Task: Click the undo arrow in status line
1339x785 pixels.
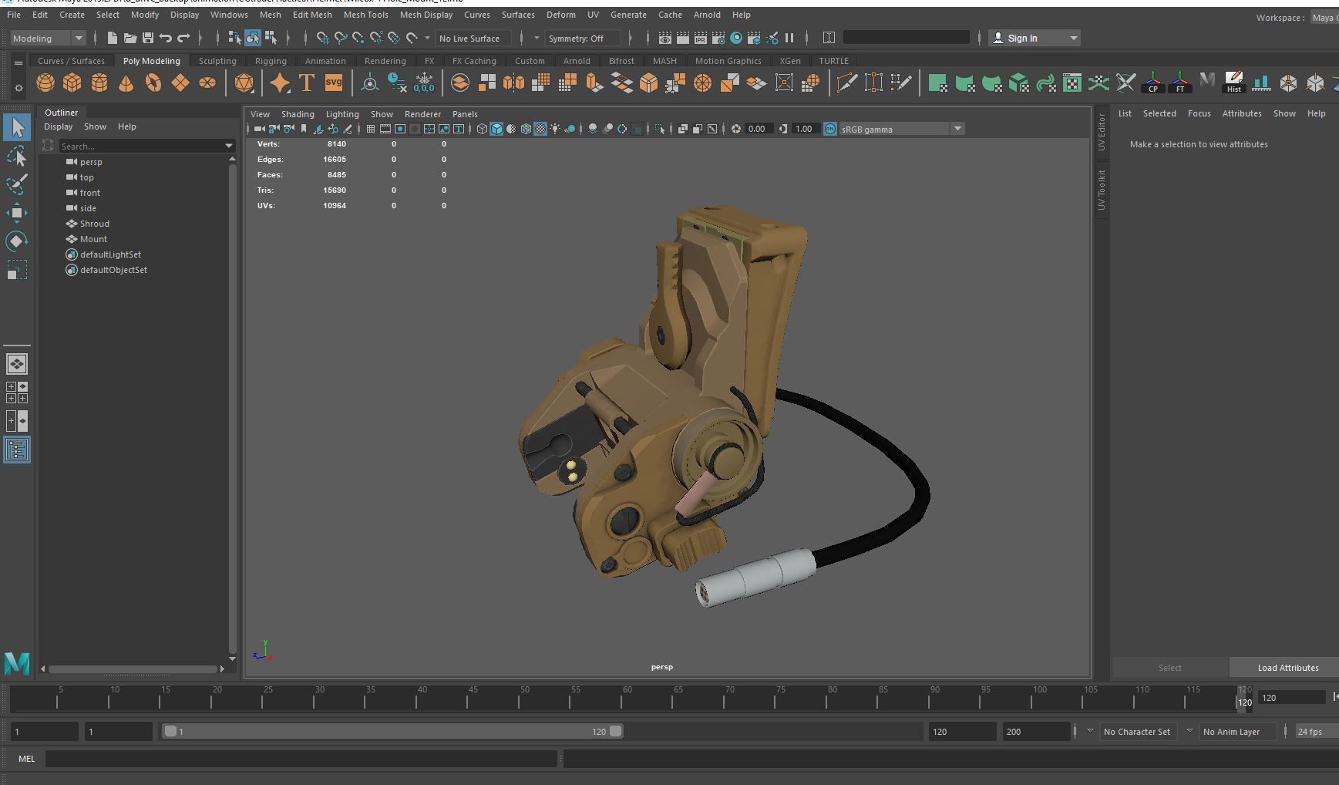Action: [x=166, y=38]
